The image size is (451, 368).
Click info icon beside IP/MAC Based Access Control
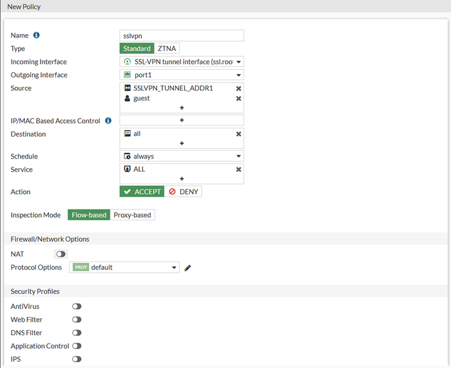click(x=108, y=121)
